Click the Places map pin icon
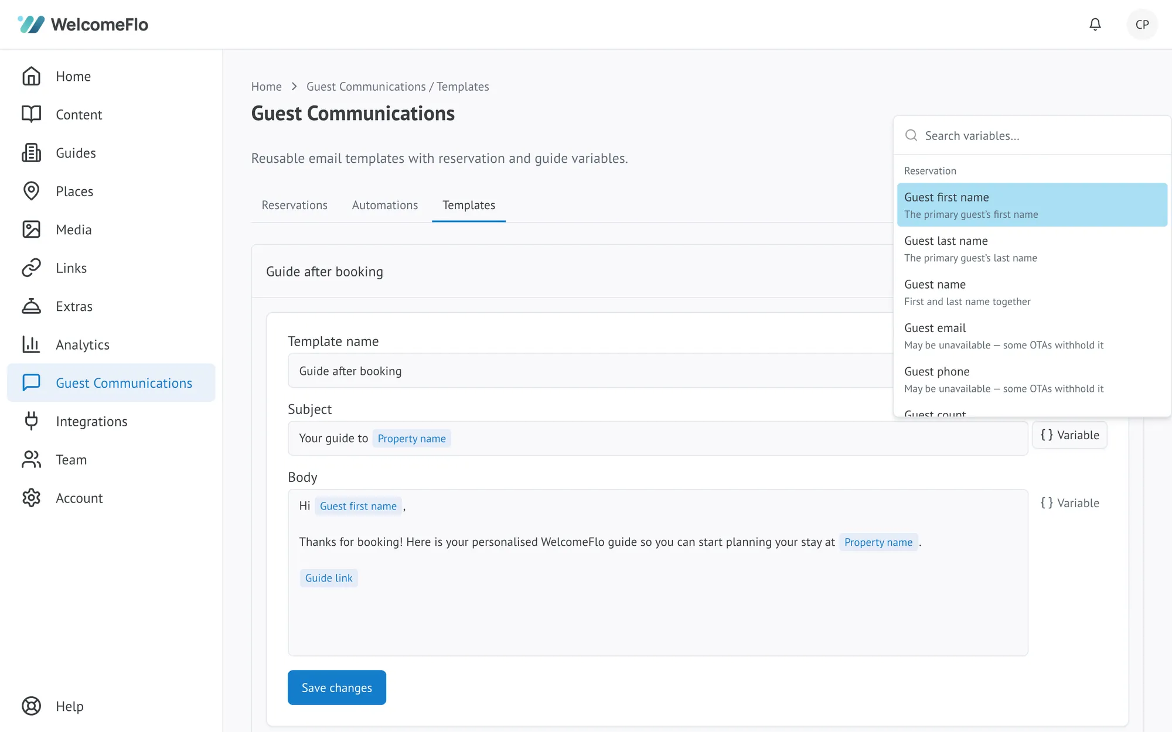1172x732 pixels. click(x=31, y=191)
